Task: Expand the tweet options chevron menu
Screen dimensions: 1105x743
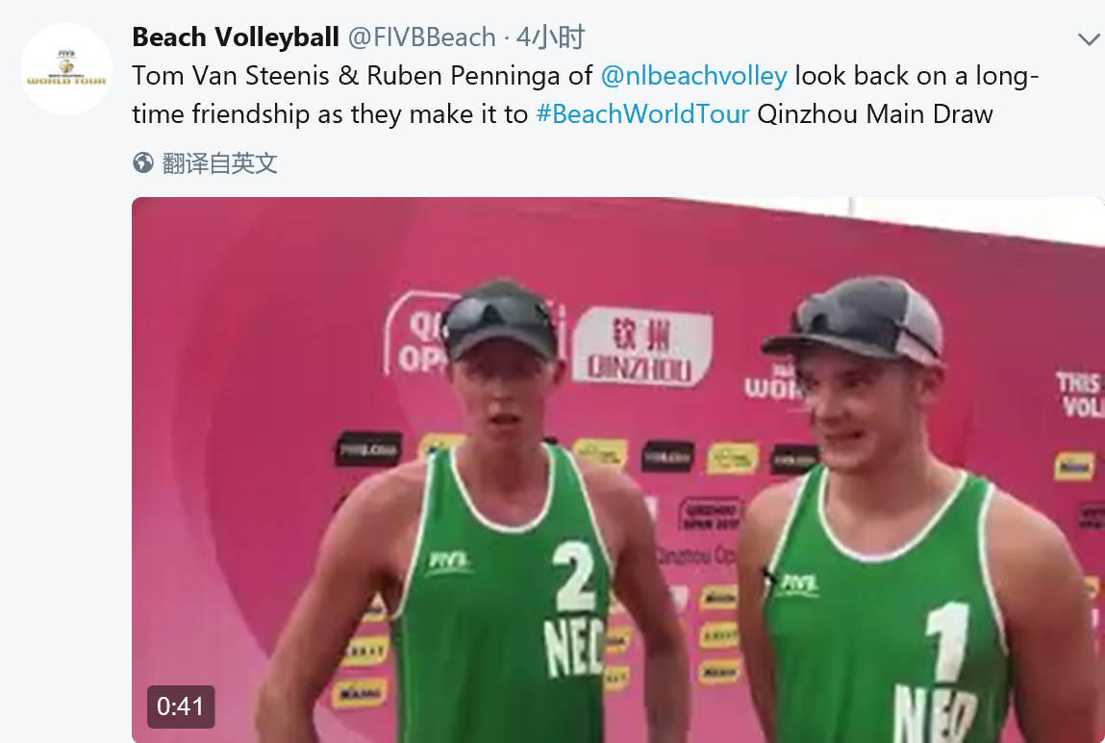Action: pos(1090,39)
